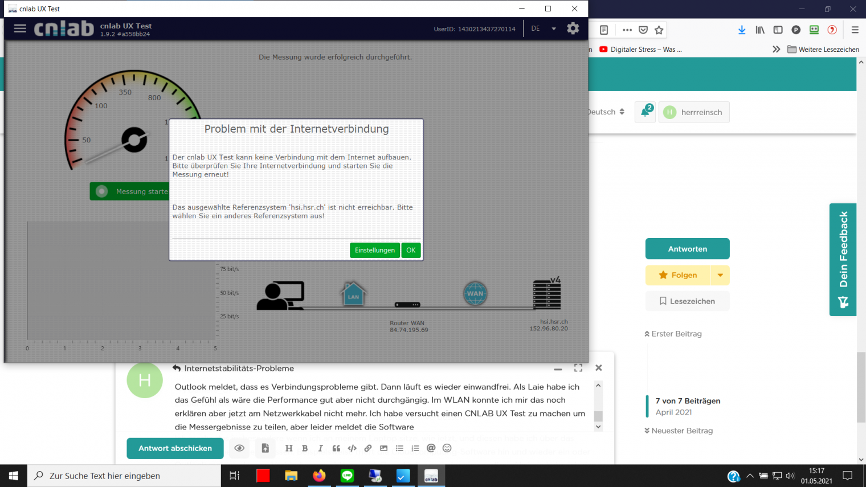Insert code block in reply
Viewport: 866px width, 487px height.
(x=352, y=448)
